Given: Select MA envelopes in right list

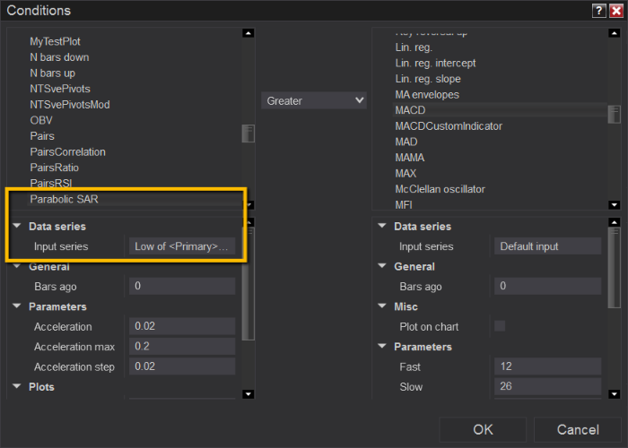Looking at the screenshot, I should 427,95.
